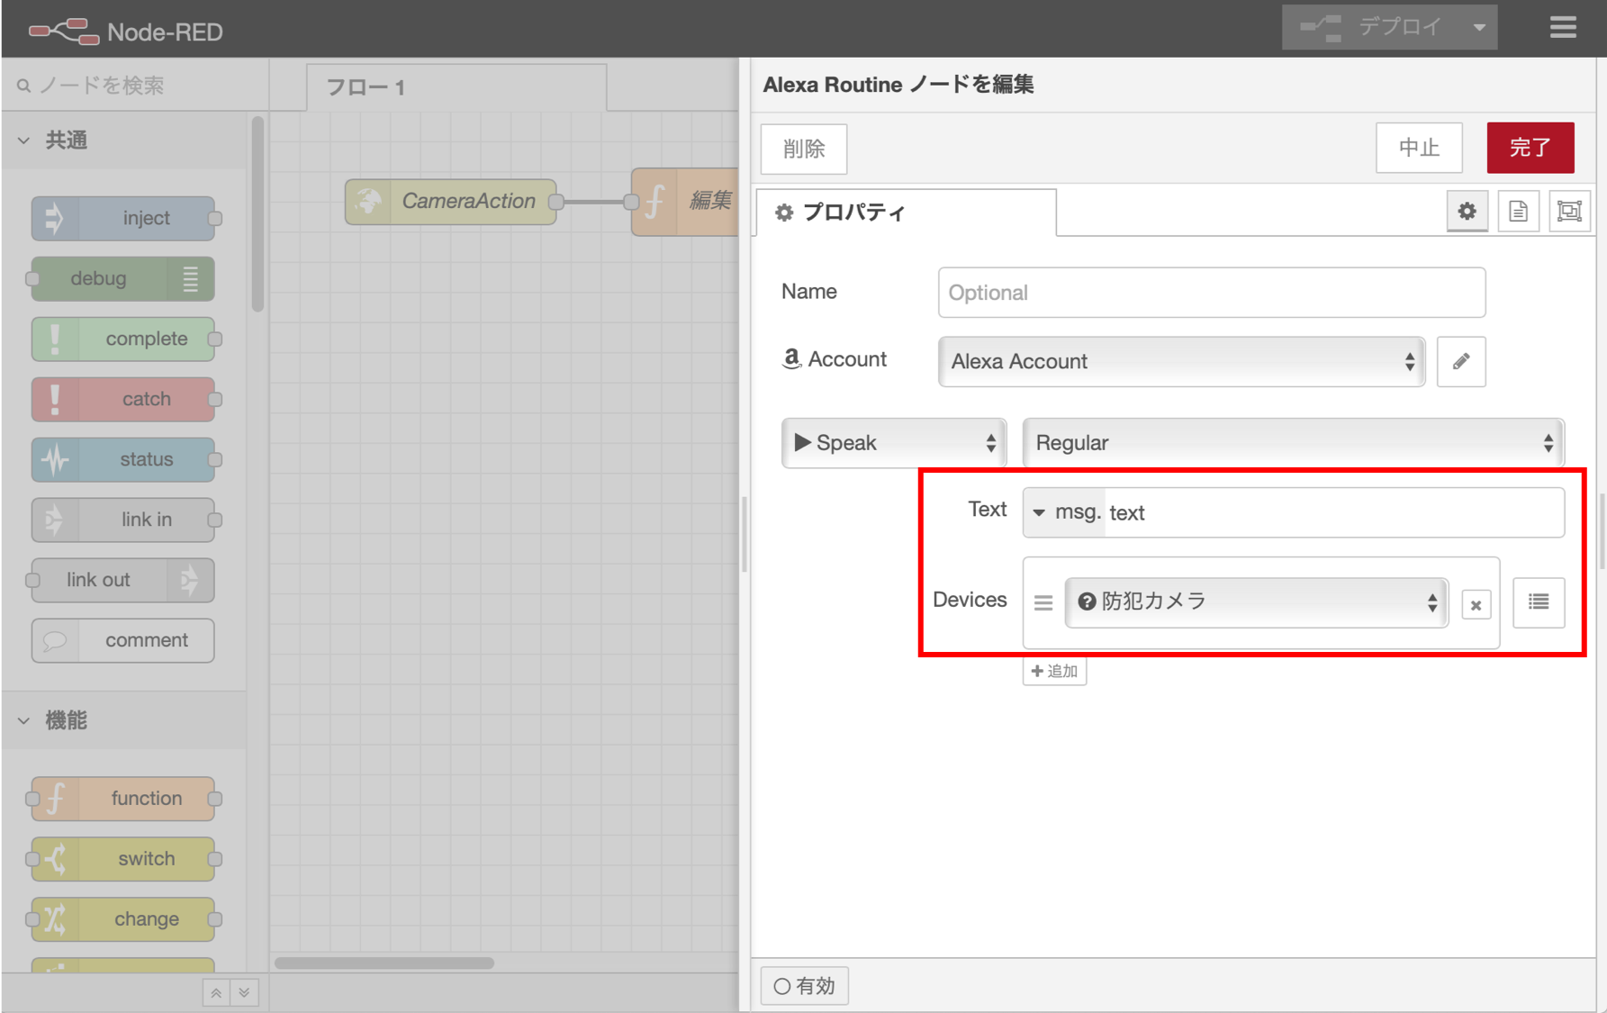Select the CameraAction node on canvas

pos(451,202)
